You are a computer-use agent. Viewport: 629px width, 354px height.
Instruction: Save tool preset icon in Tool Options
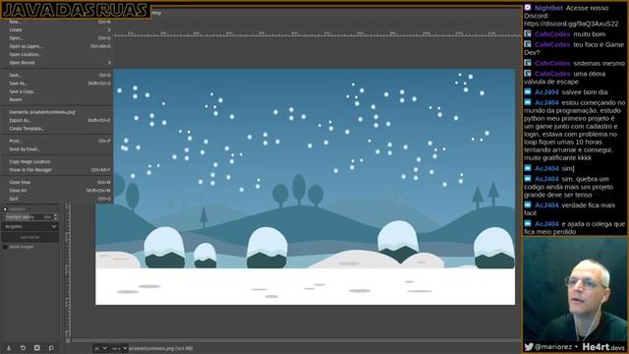pos(9,348)
